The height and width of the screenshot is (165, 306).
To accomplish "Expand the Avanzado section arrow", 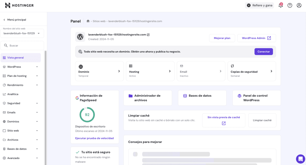I will 37,158.
